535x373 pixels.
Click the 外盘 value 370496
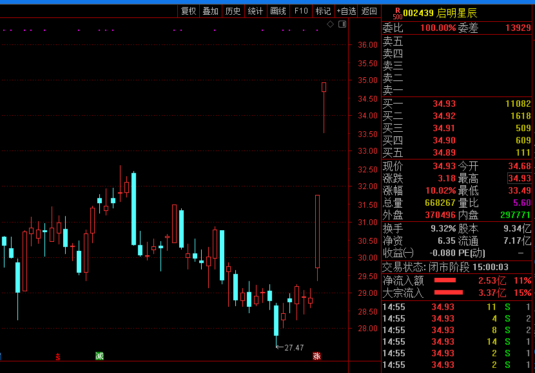coord(440,215)
